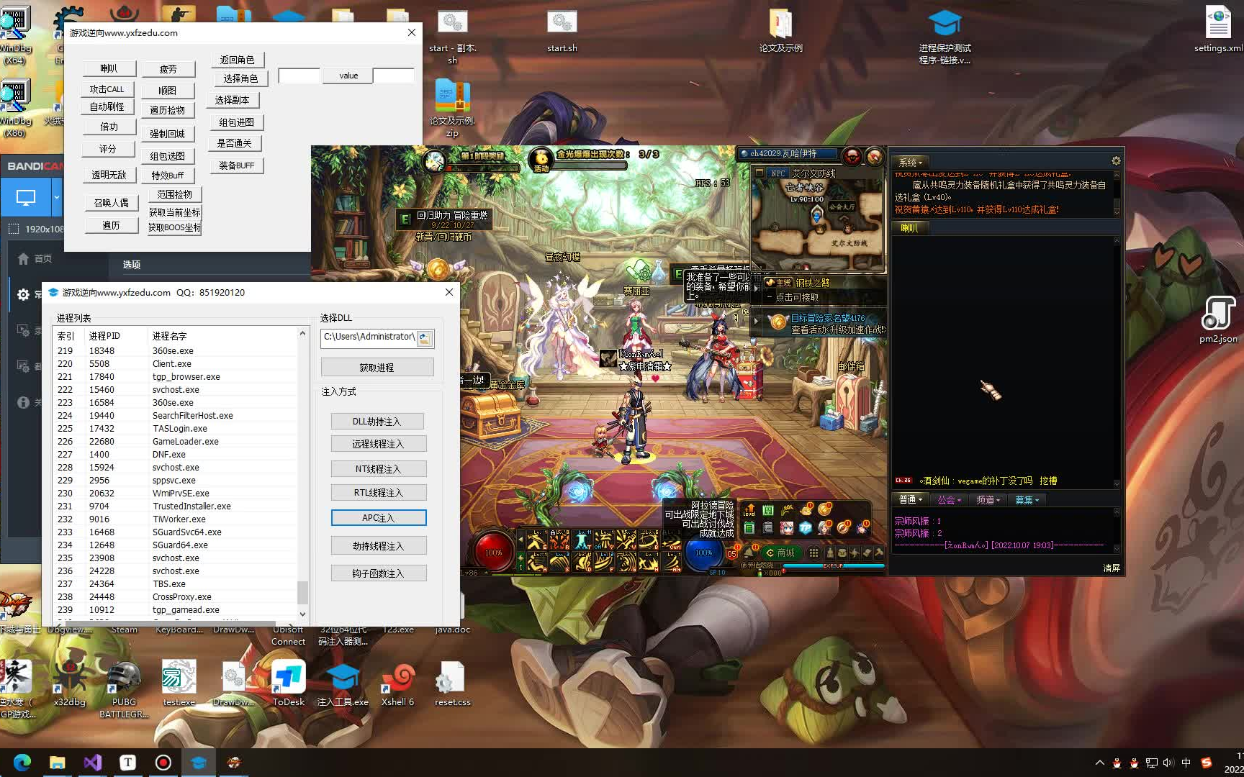
Task: Open File Explorer in the taskbar
Action: pos(57,763)
